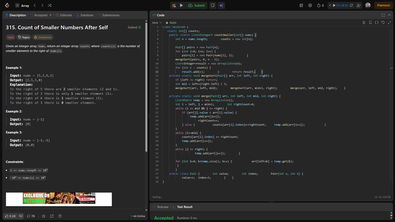Switch to the Accepted tab
The width and height of the screenshot is (395, 222).
pos(38,15)
